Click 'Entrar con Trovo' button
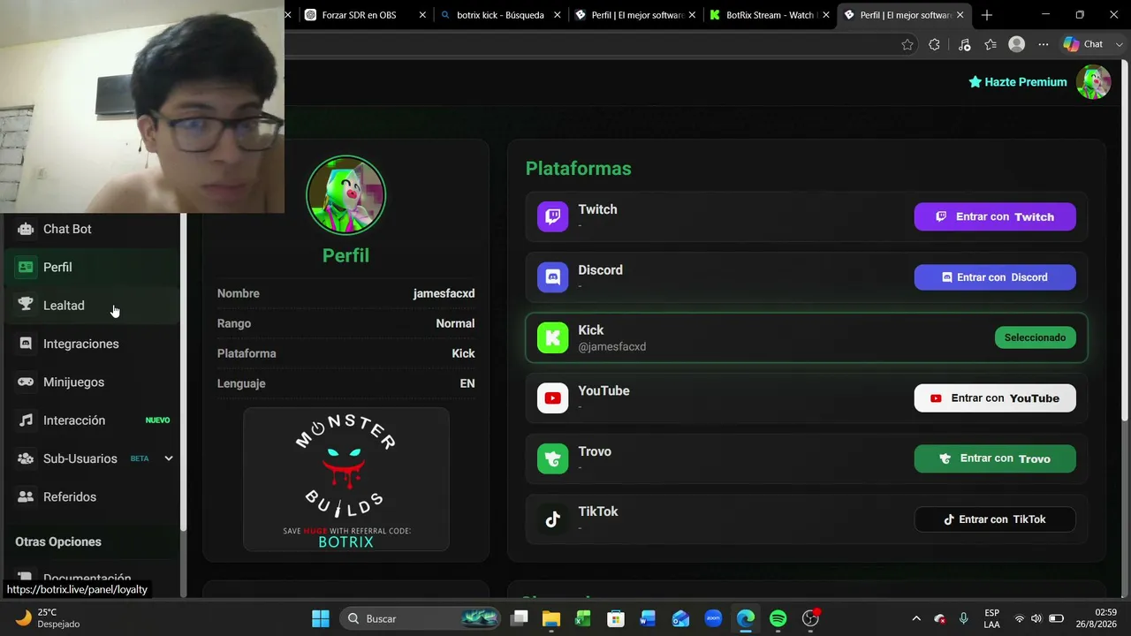1131x636 pixels. (x=995, y=458)
